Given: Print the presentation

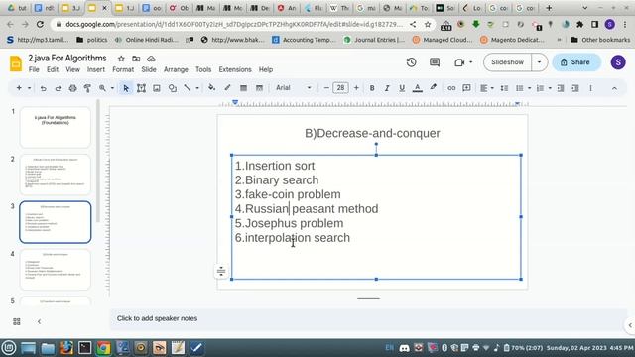Looking at the screenshot, I should tap(72, 88).
